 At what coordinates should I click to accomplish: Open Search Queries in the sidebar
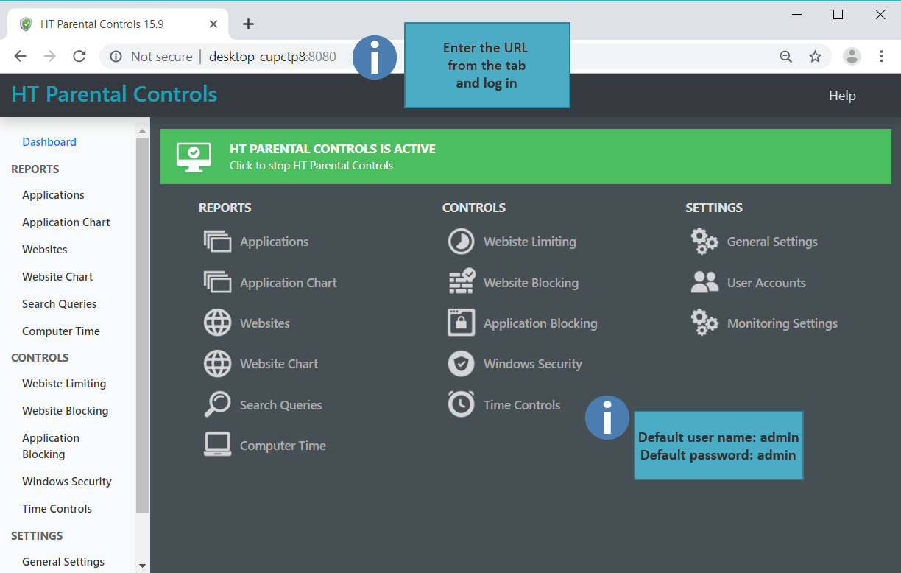pyautogui.click(x=60, y=304)
